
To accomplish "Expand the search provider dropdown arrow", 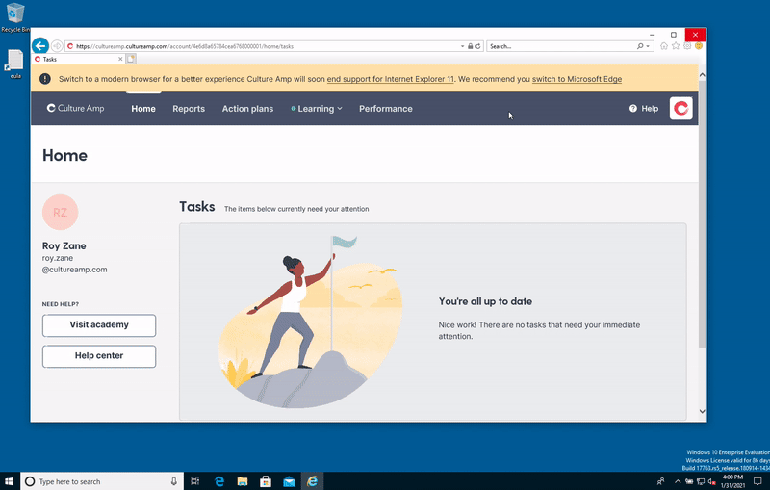I will coord(648,46).
